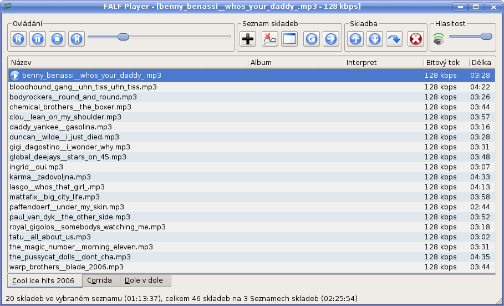The image size is (504, 306).
Task: Add a new playlist with the plus icon
Action: click(248, 38)
